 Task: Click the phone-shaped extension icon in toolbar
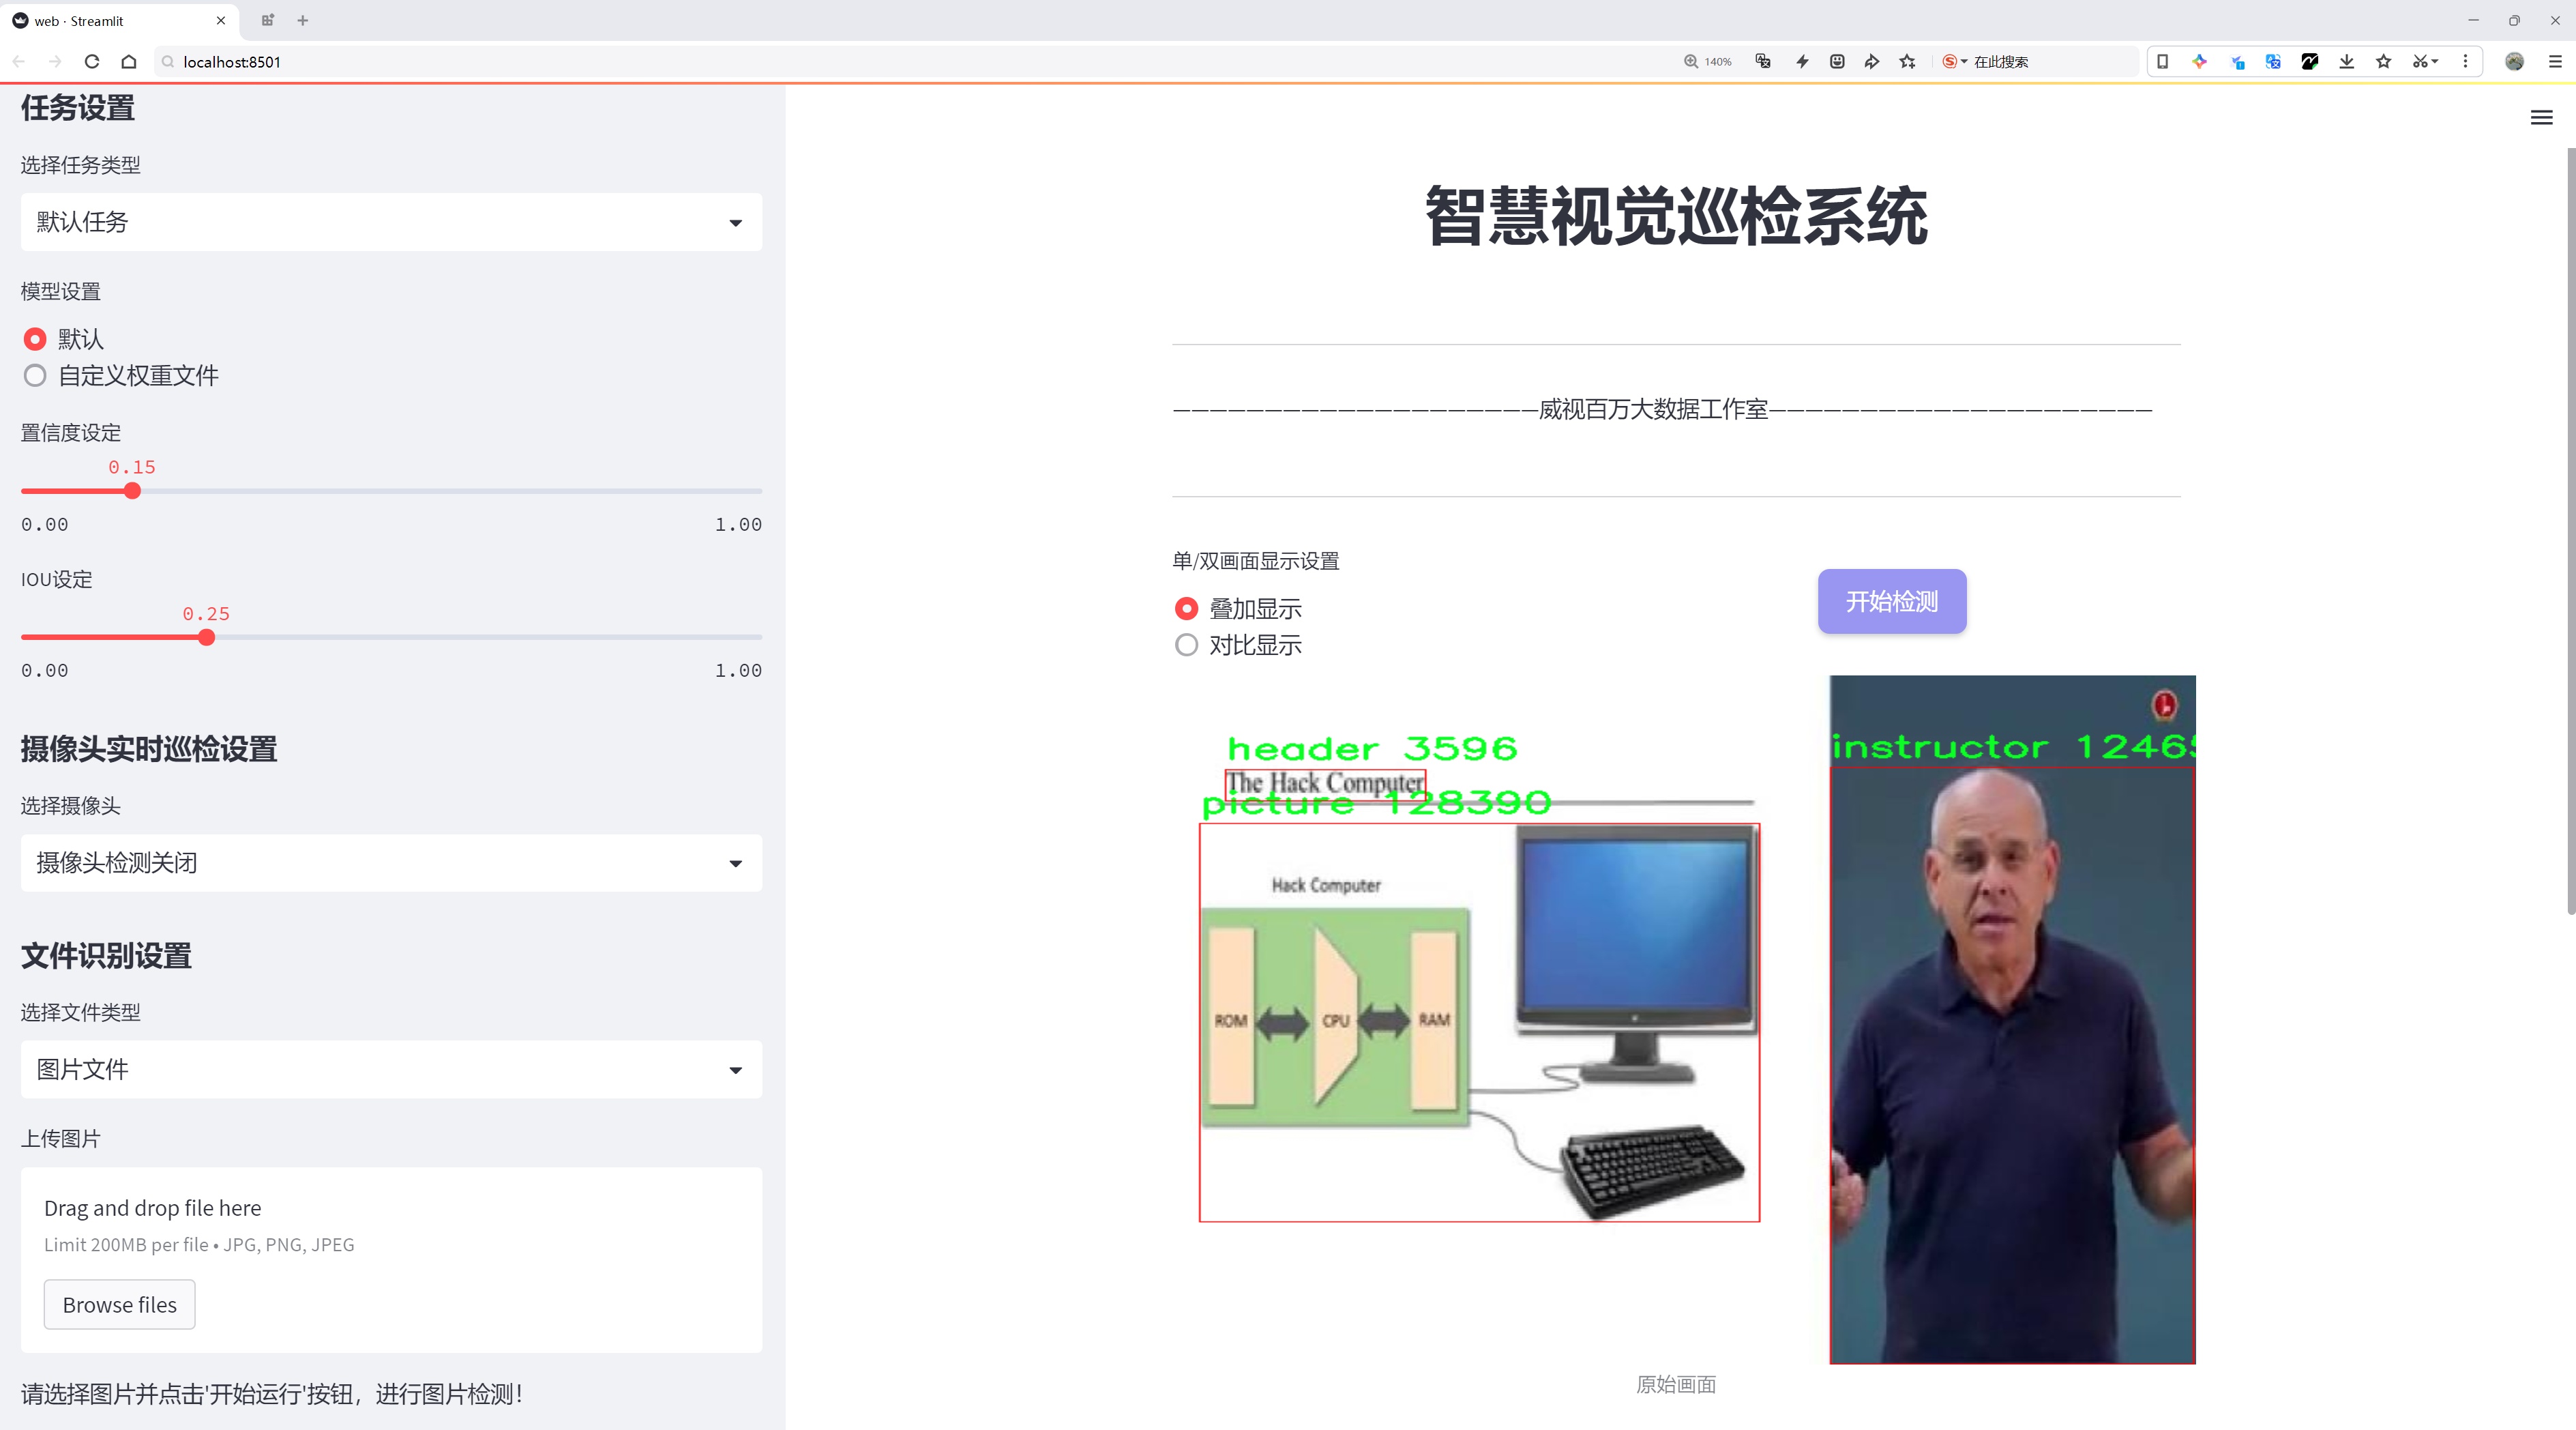click(2162, 61)
